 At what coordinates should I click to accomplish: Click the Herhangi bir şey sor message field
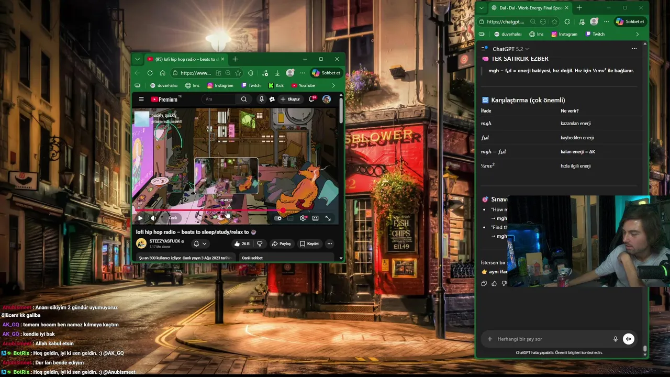(x=552, y=339)
